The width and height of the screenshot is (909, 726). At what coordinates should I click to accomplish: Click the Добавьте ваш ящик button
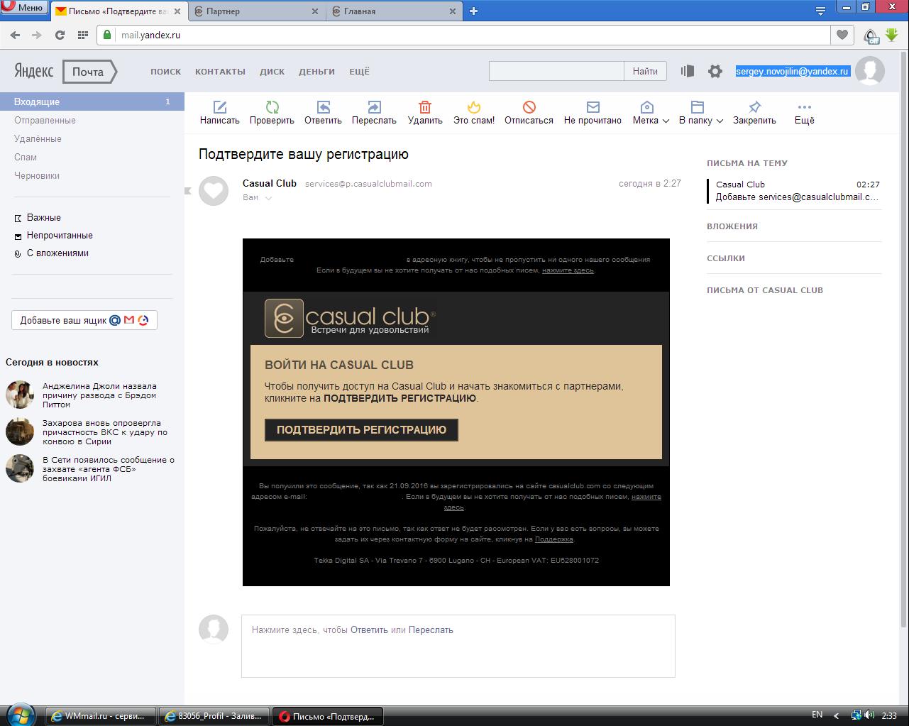coord(84,320)
